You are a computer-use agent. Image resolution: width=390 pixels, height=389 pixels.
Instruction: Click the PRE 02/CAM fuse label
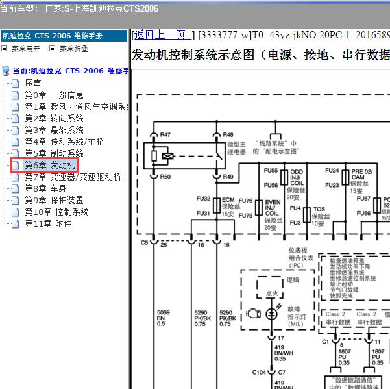pos(361,181)
